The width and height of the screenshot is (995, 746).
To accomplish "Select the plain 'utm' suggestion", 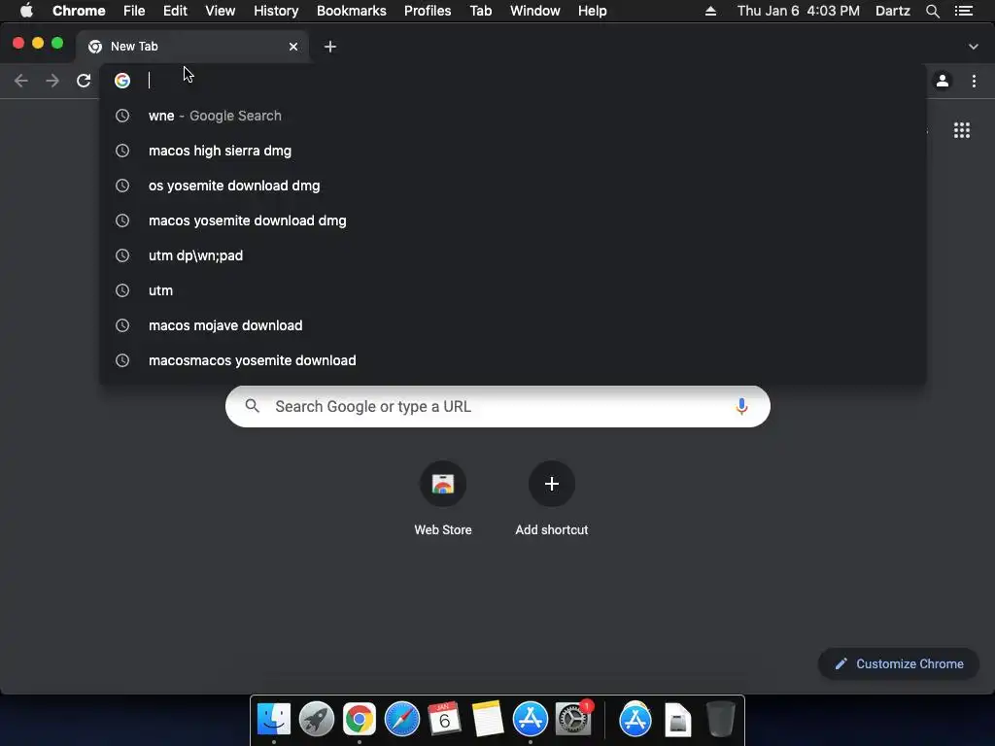I will (513, 289).
